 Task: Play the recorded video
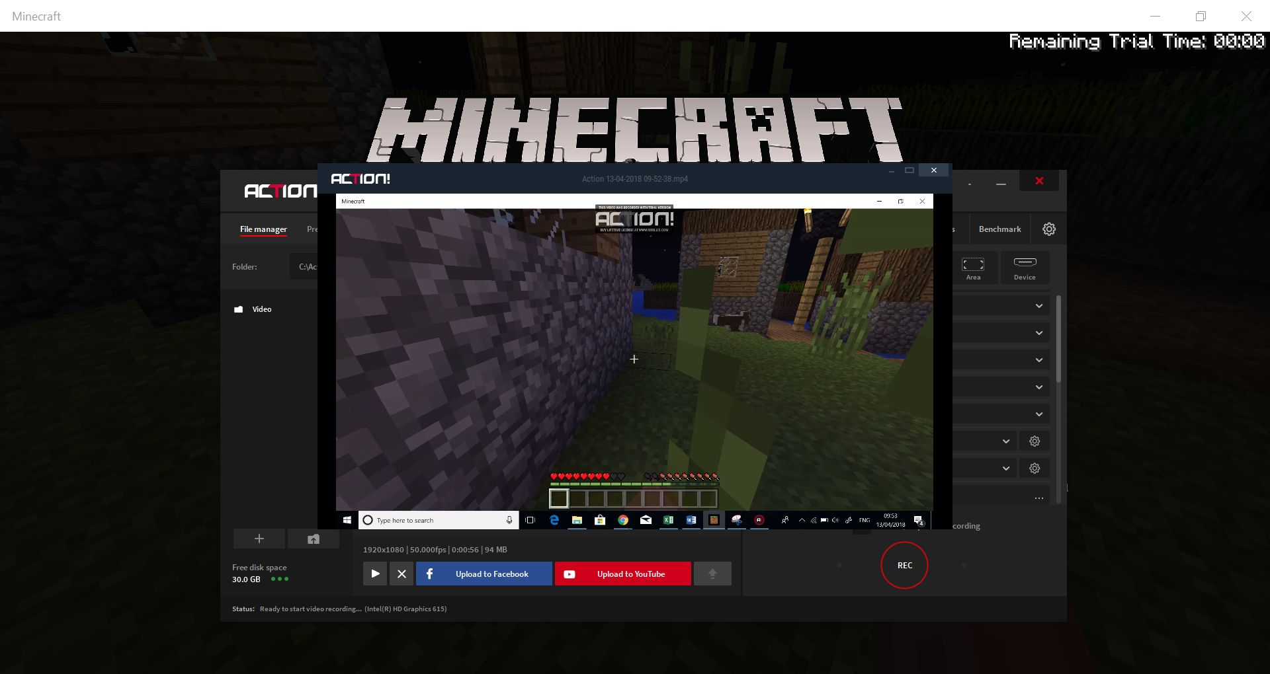(375, 574)
